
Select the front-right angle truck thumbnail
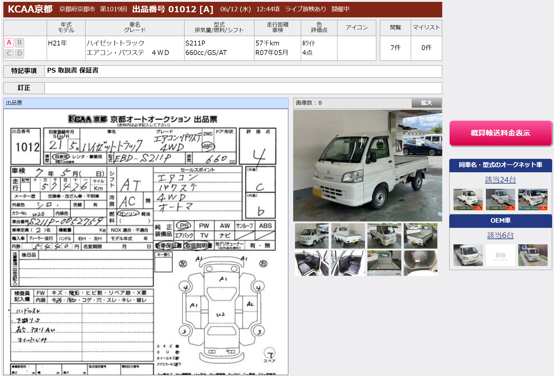[x=384, y=236]
